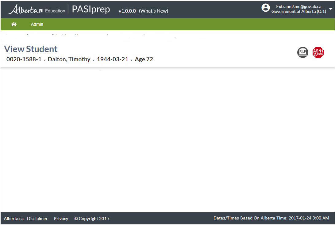Image resolution: width=335 pixels, height=225 pixels.
Task: Select the student number 0020-1588-1
Action: tap(24, 59)
